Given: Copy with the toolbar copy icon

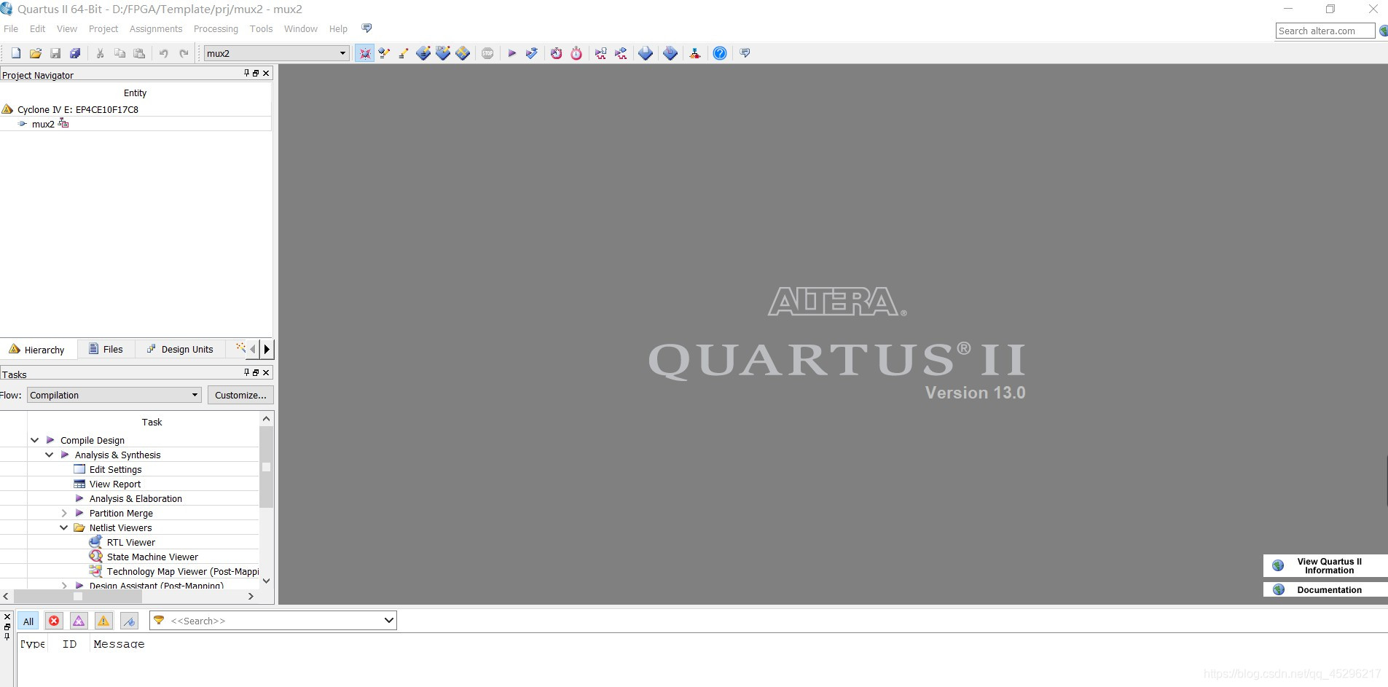Looking at the screenshot, I should point(120,53).
